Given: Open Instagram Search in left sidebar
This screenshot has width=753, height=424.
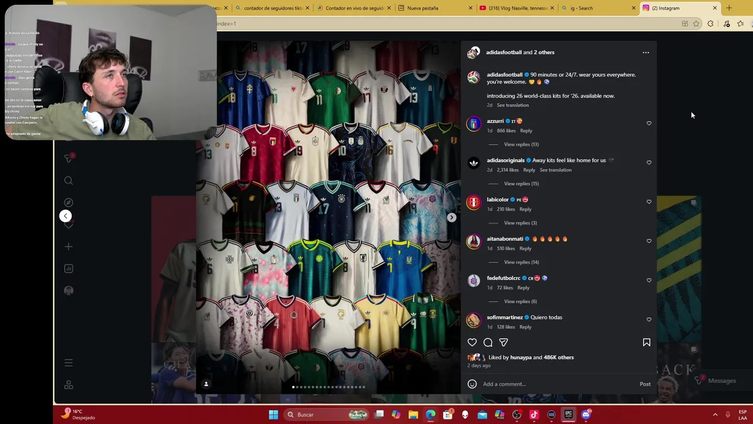Looking at the screenshot, I should [x=68, y=181].
